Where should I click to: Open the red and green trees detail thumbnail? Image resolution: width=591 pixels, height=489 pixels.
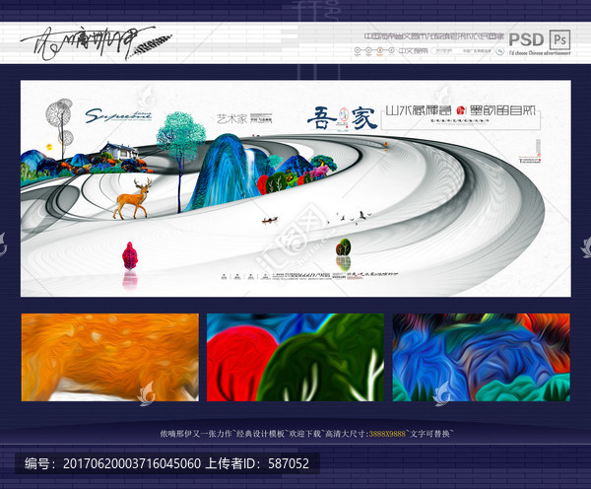[295, 357]
